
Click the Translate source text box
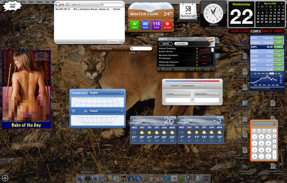[98, 102]
